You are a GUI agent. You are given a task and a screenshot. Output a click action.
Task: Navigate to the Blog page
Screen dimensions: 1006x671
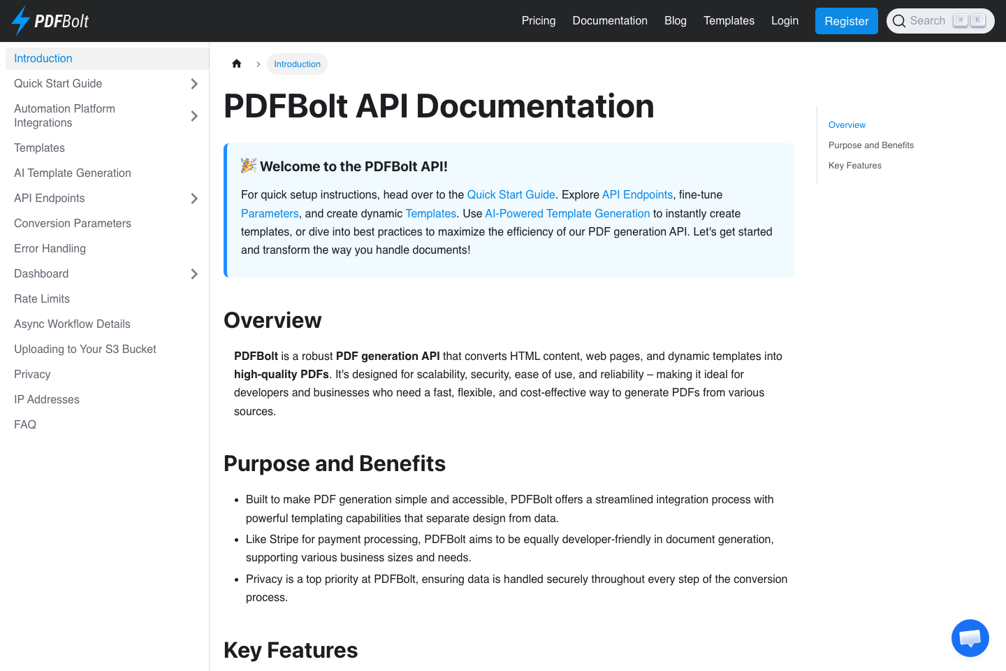pos(675,21)
